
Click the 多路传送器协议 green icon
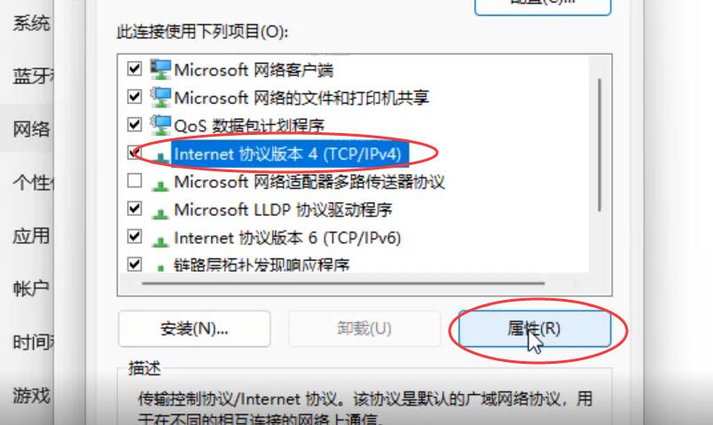coord(160,185)
